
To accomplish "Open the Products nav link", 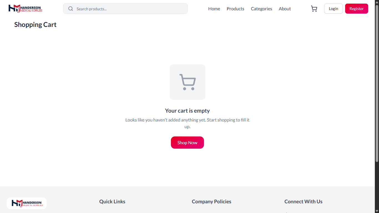I will tap(236, 9).
